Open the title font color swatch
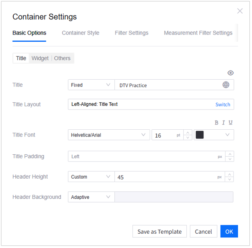Screen dimensions: 252x248 point(214,135)
